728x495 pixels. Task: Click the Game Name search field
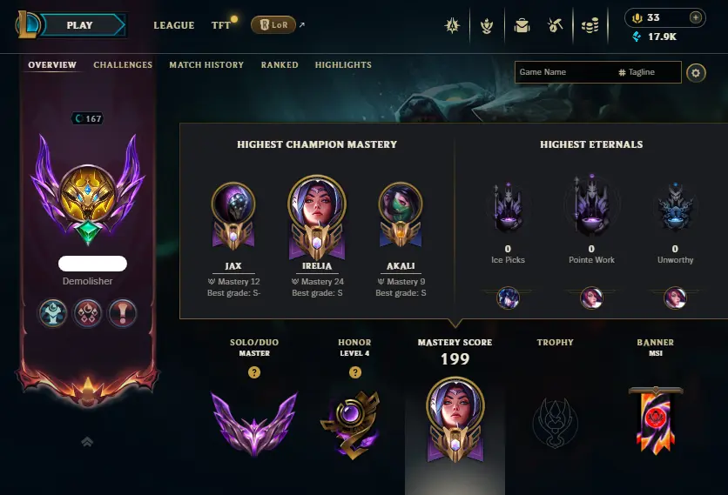[565, 72]
